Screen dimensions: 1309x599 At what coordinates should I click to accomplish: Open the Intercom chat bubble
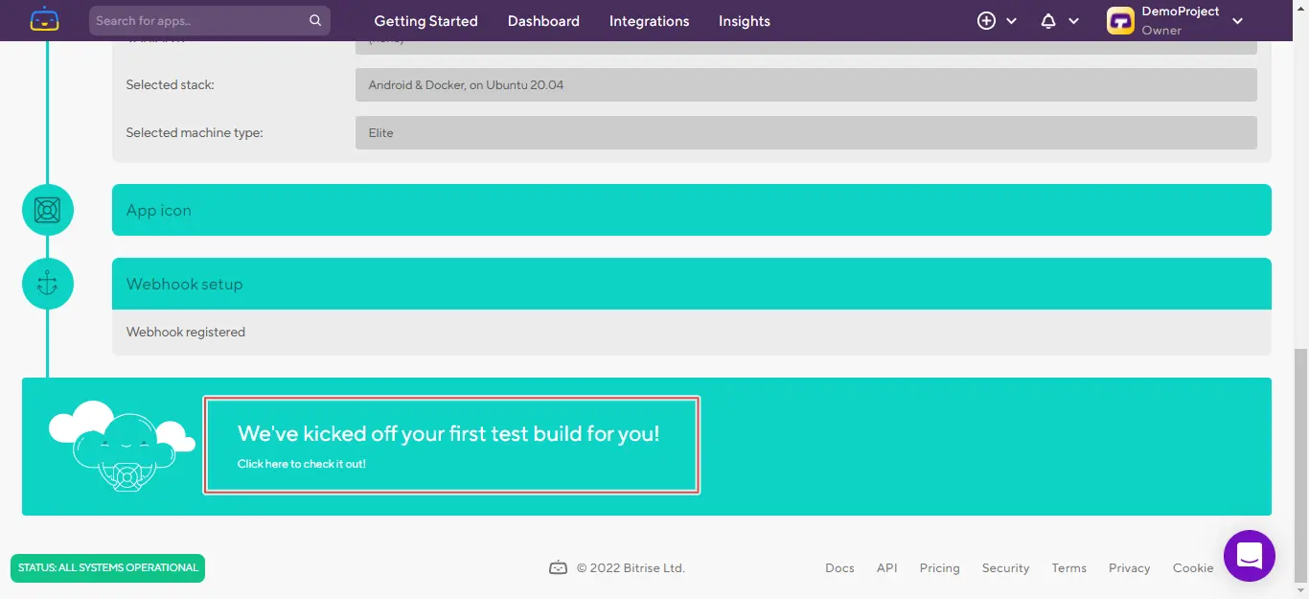[1249, 555]
